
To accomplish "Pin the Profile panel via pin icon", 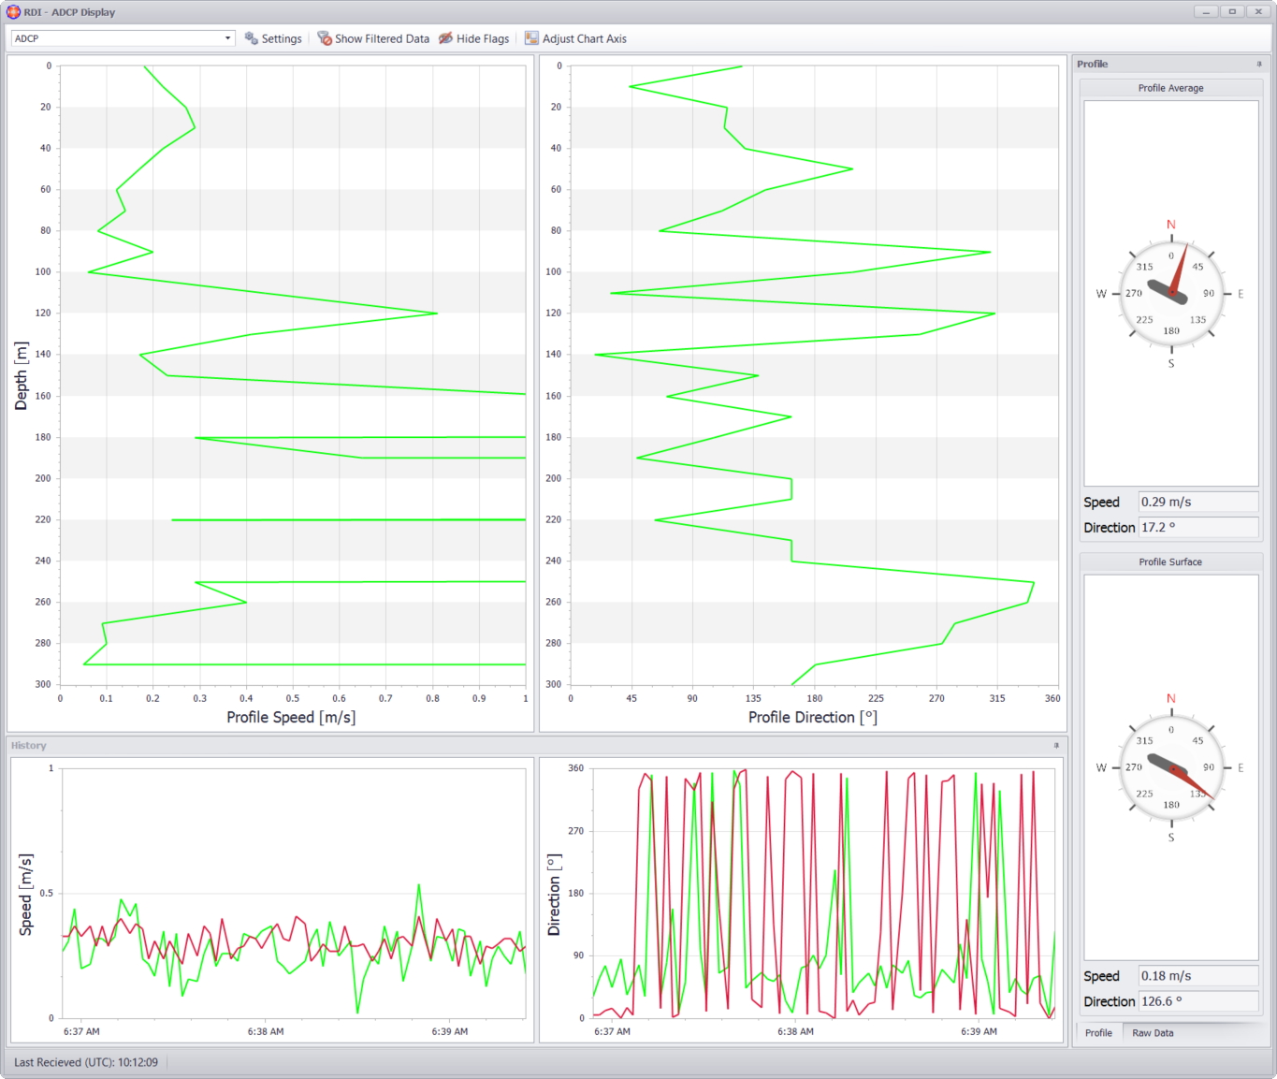I will tap(1259, 65).
